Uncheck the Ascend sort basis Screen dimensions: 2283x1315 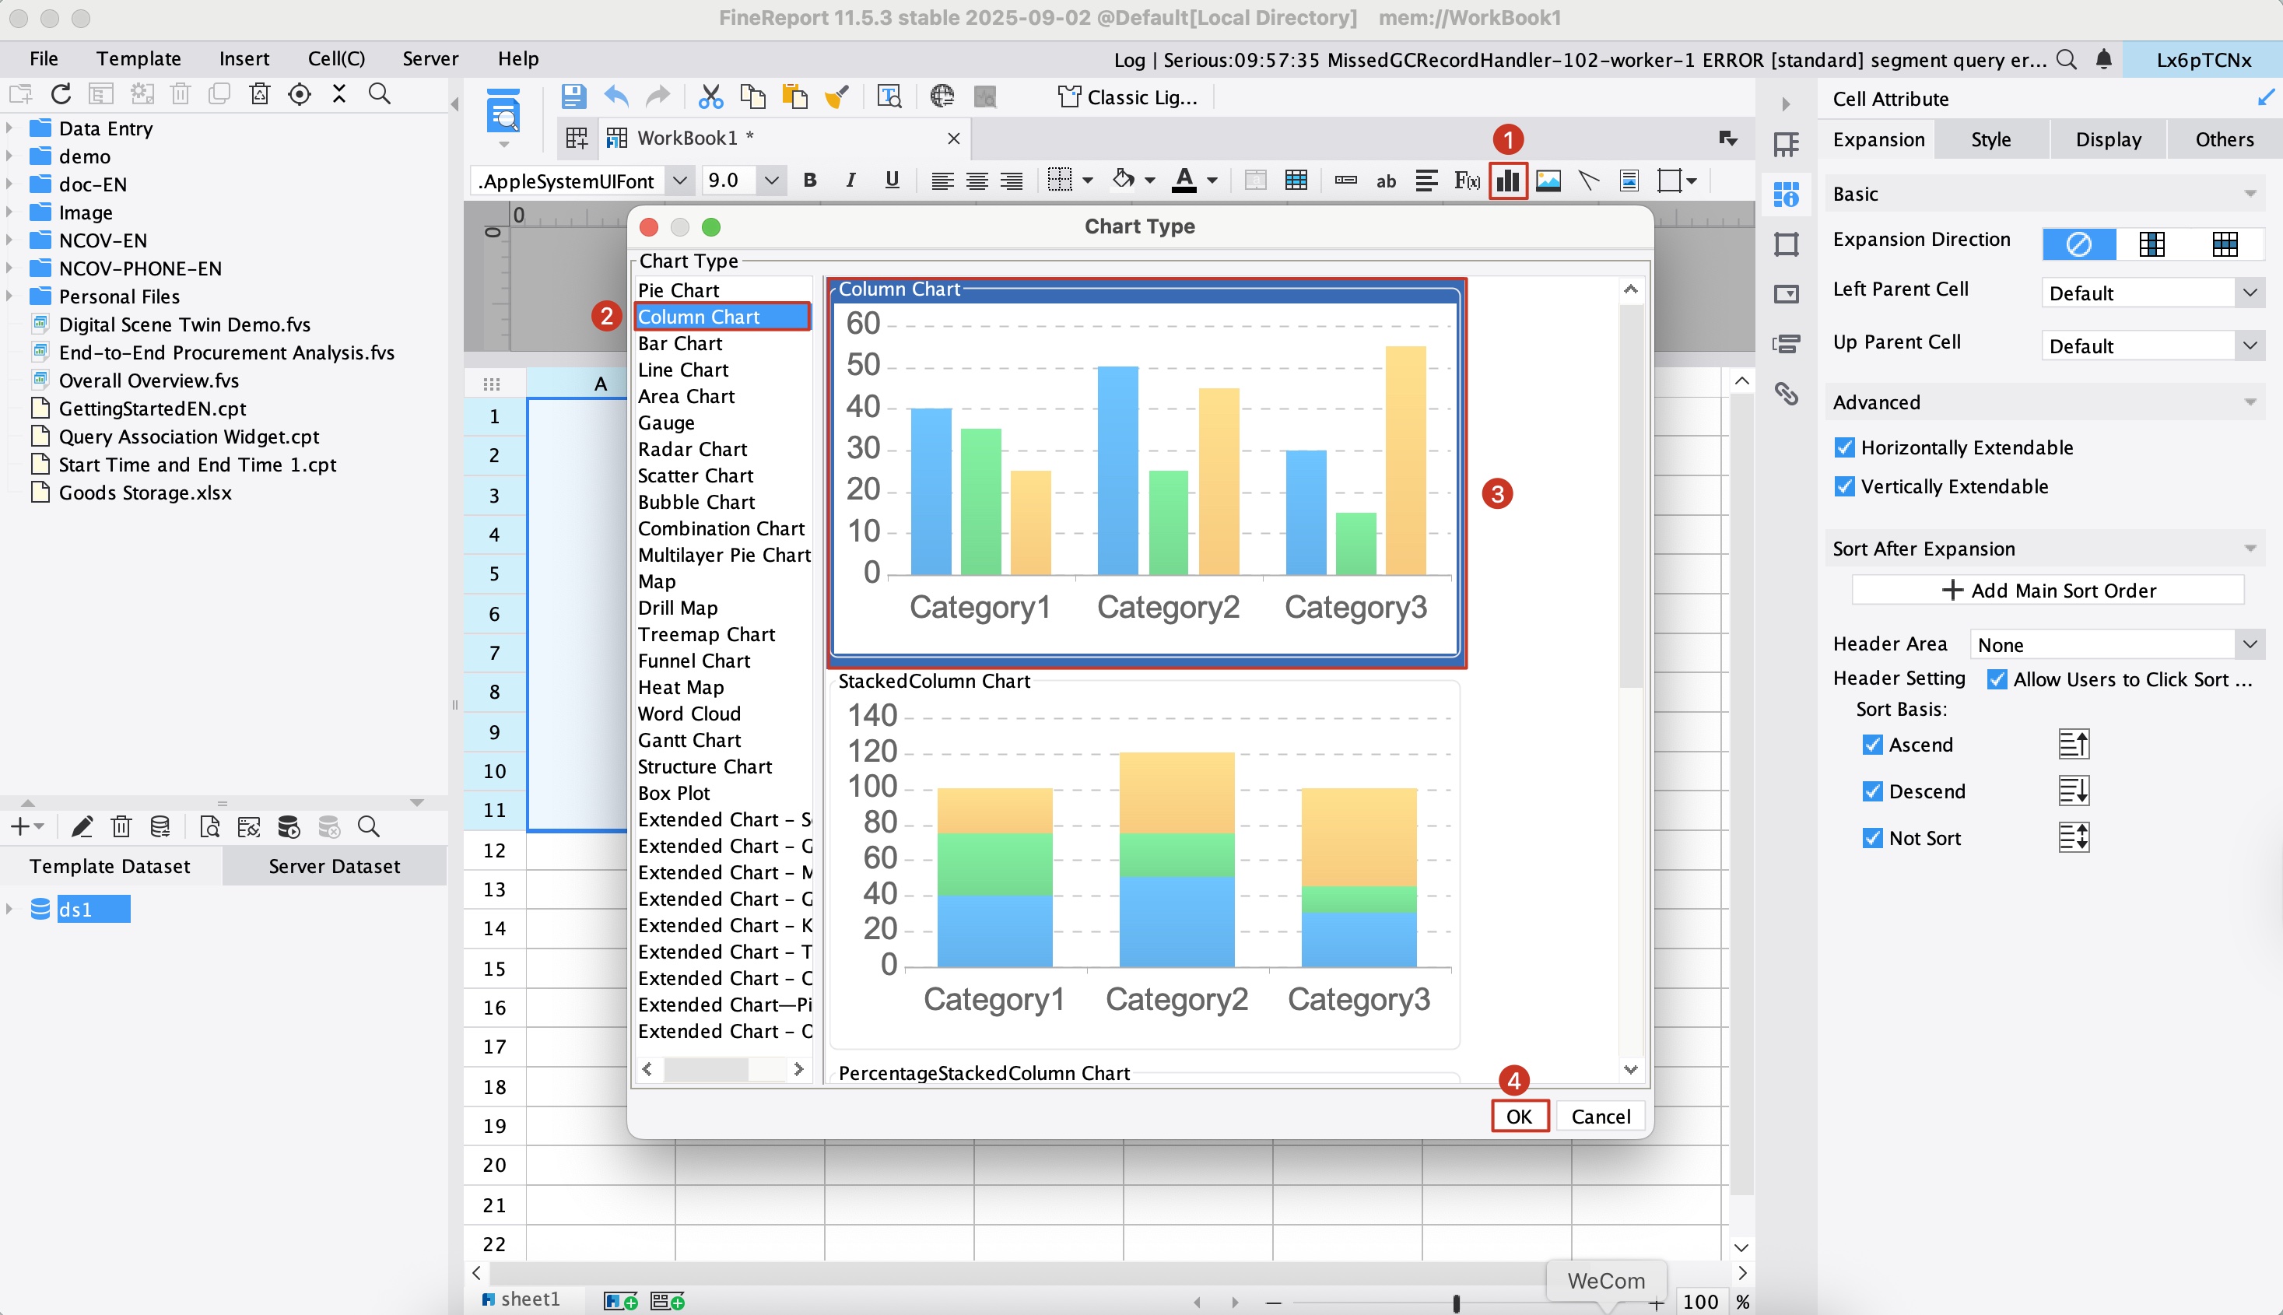(x=1872, y=745)
